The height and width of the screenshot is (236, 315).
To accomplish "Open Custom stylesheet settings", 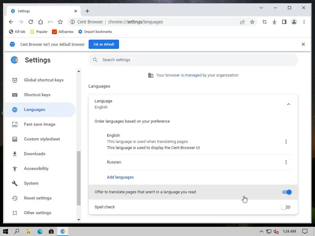I will 40,139.
